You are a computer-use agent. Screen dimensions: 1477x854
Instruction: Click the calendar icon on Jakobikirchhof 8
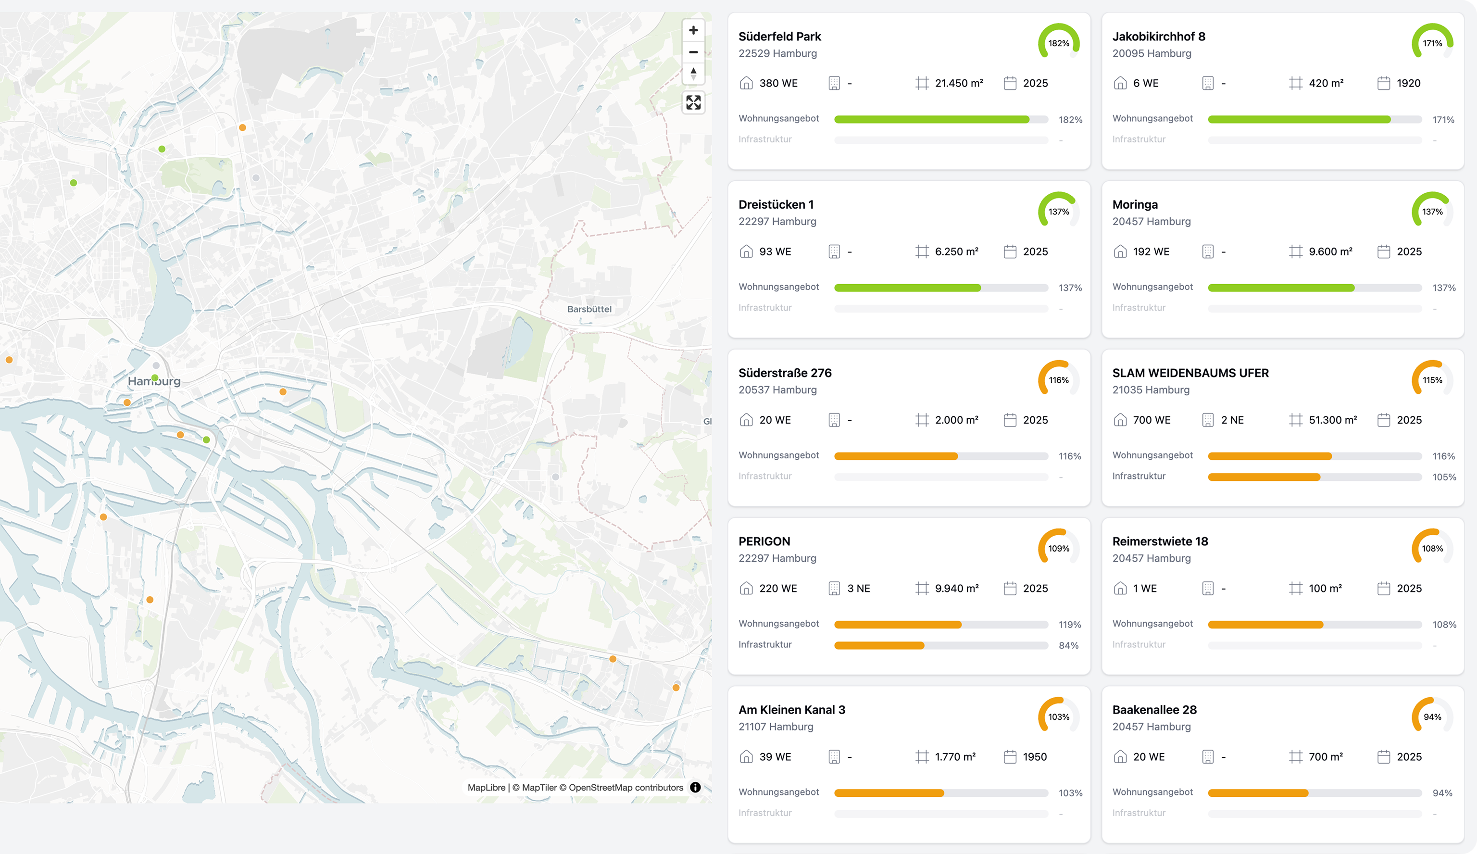[x=1383, y=83]
